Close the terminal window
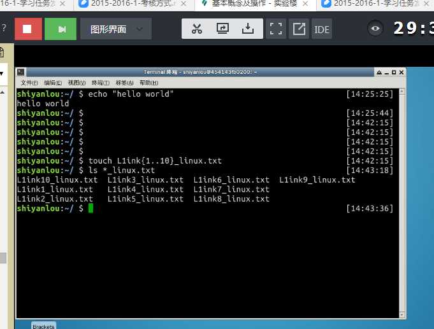Image resolution: width=434 pixels, height=329 pixels. click(401, 73)
